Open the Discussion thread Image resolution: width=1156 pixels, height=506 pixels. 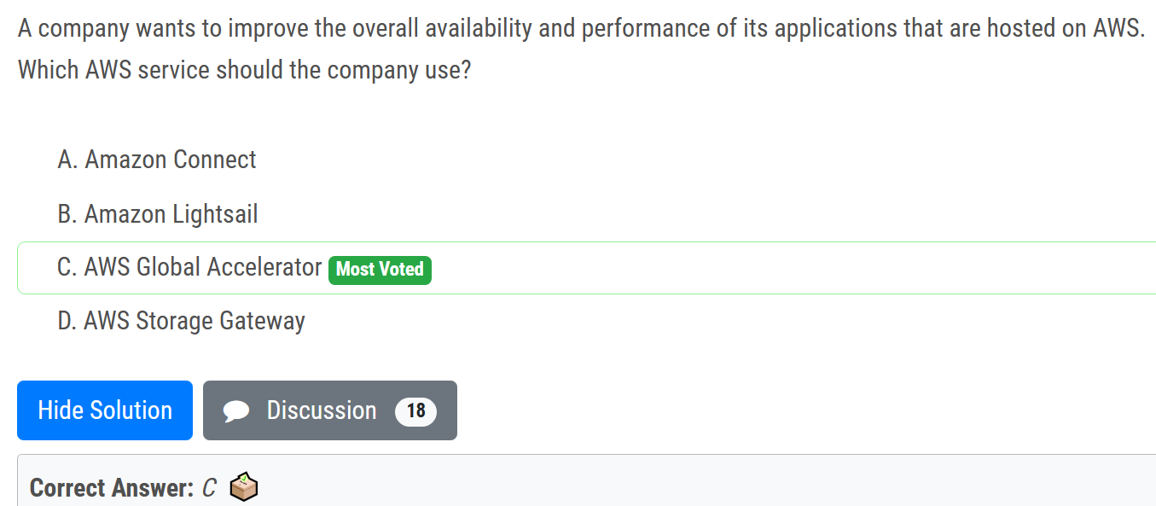point(329,410)
